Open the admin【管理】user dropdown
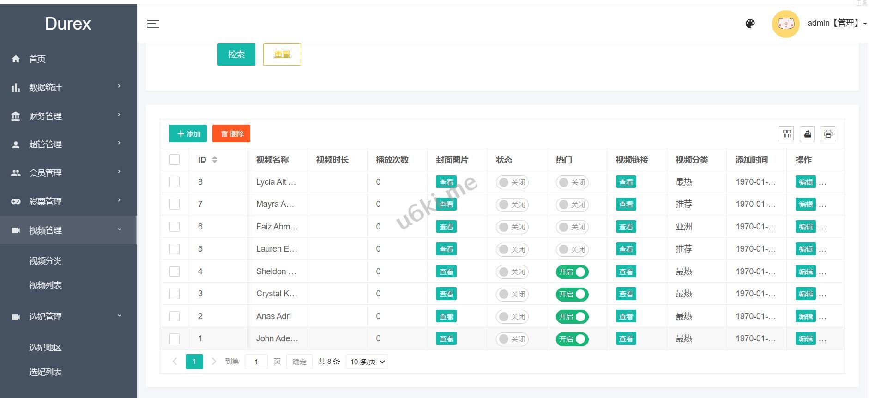 tap(836, 23)
